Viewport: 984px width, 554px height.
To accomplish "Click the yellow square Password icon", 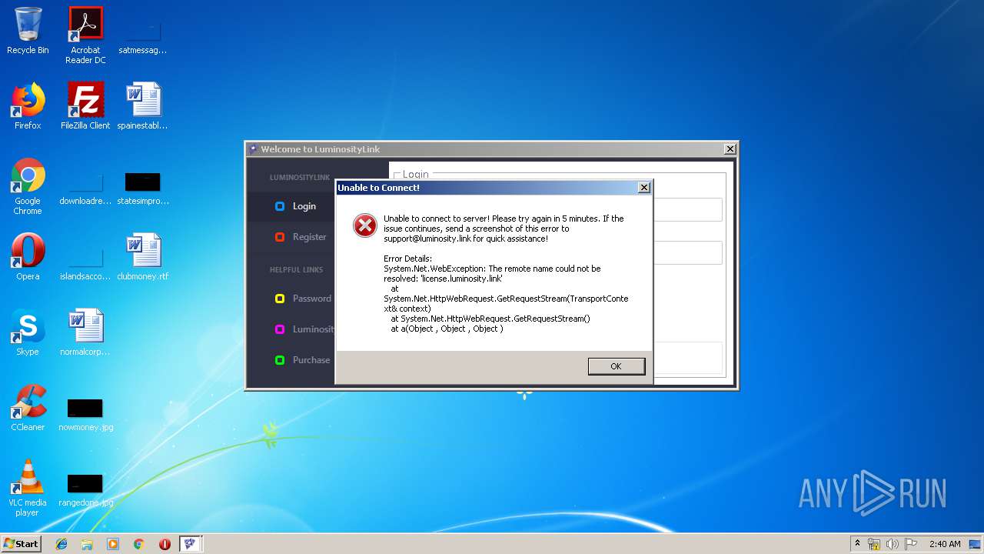I will [280, 299].
